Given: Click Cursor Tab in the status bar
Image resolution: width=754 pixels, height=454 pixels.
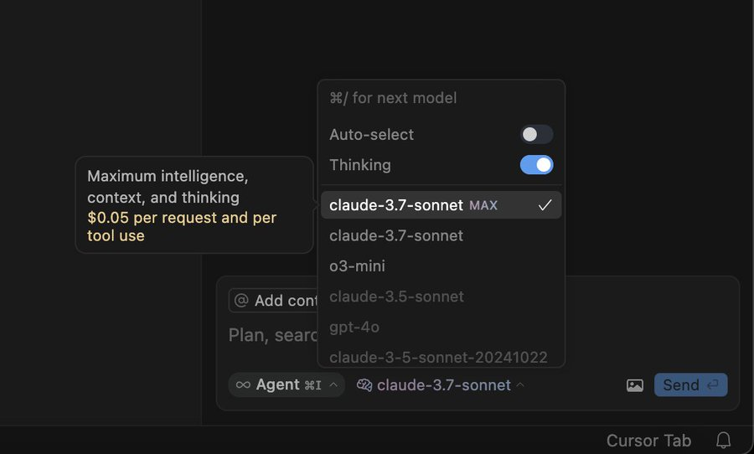Looking at the screenshot, I should 648,441.
